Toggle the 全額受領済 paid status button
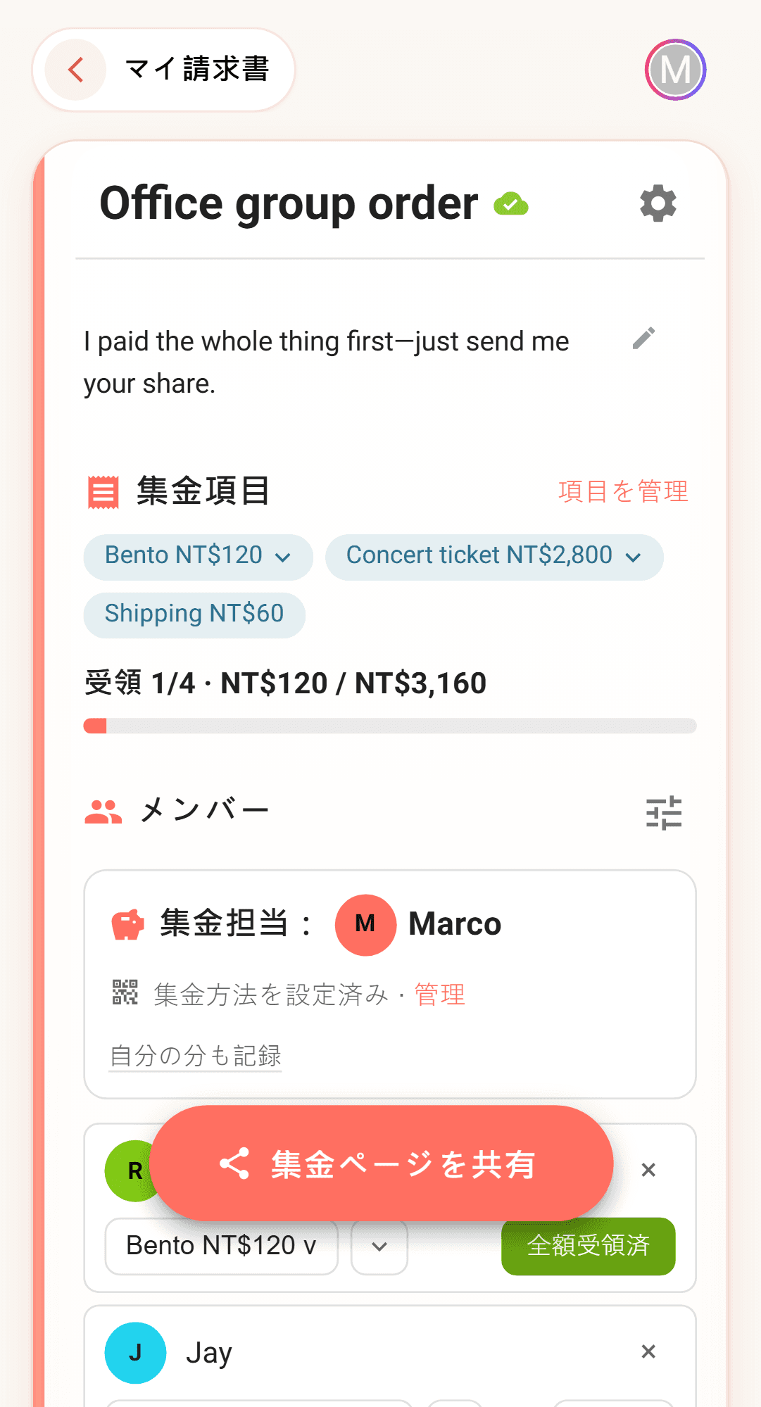This screenshot has width=761, height=1407. click(589, 1246)
